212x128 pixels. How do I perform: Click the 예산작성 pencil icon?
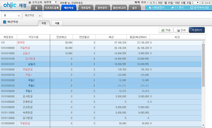5,22
